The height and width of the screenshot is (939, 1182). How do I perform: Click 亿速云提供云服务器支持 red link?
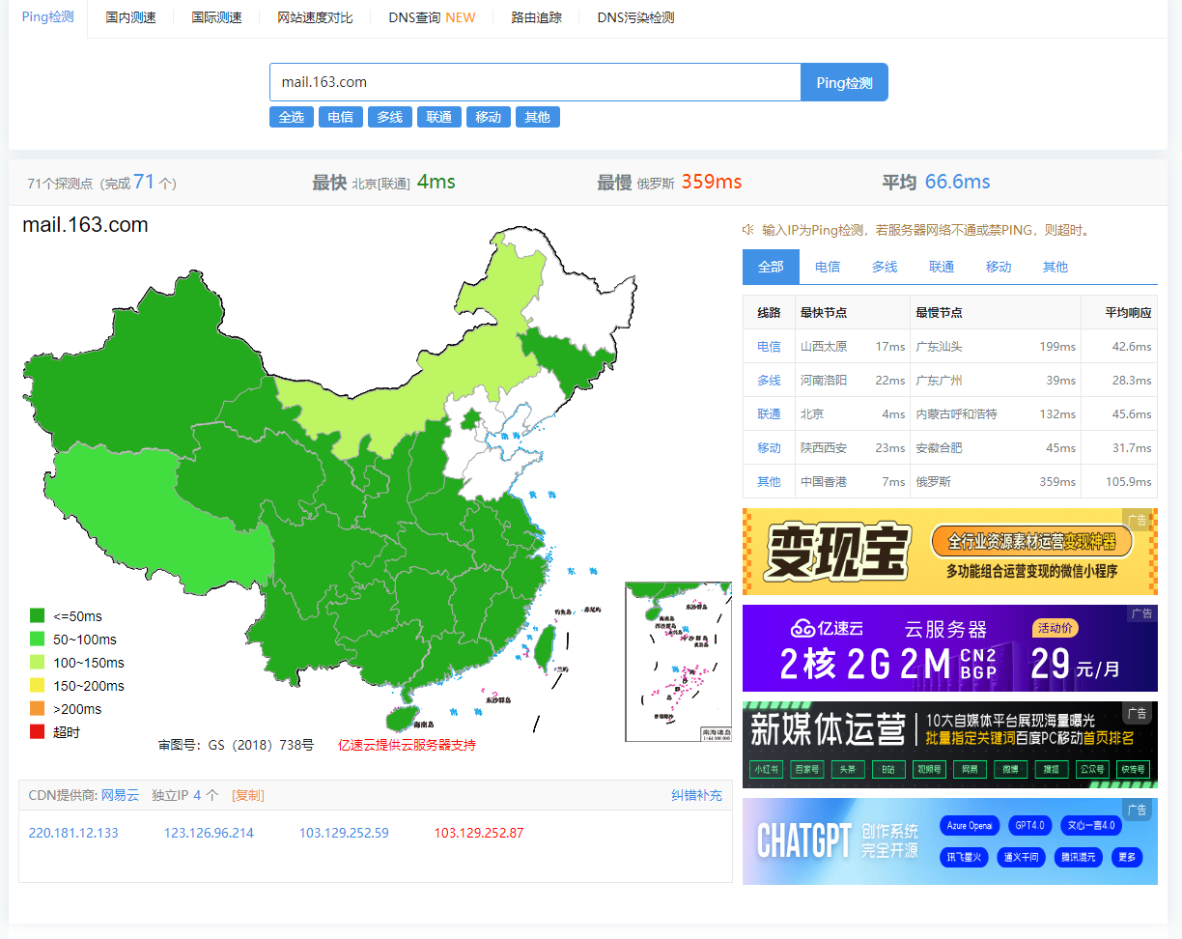pyautogui.click(x=407, y=745)
